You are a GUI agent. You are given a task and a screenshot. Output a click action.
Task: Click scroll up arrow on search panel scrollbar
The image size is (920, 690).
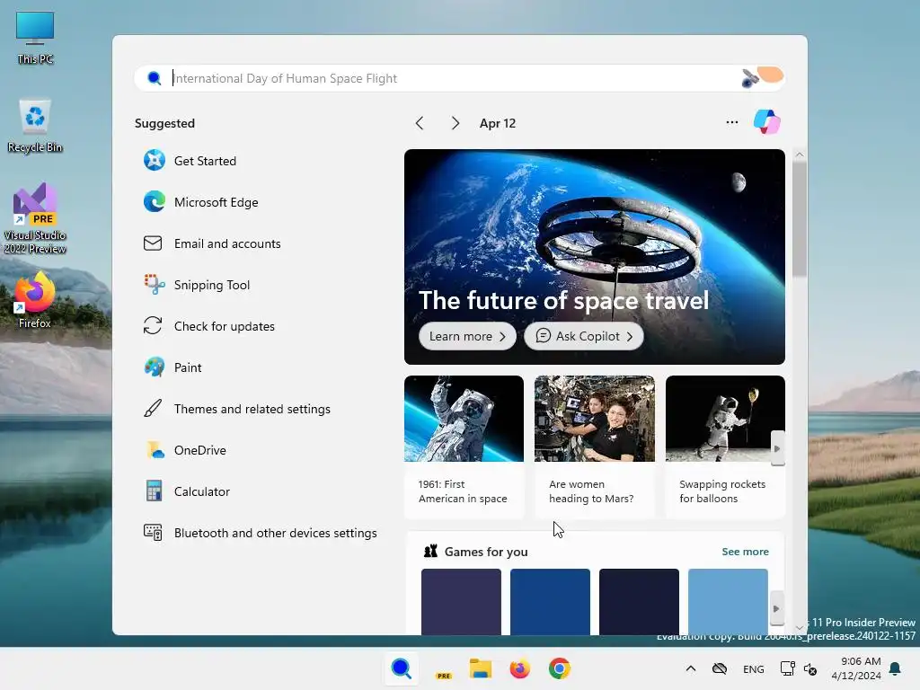[x=799, y=155]
